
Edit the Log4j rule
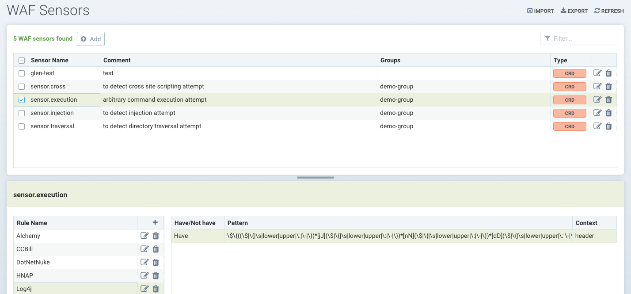pyautogui.click(x=144, y=289)
